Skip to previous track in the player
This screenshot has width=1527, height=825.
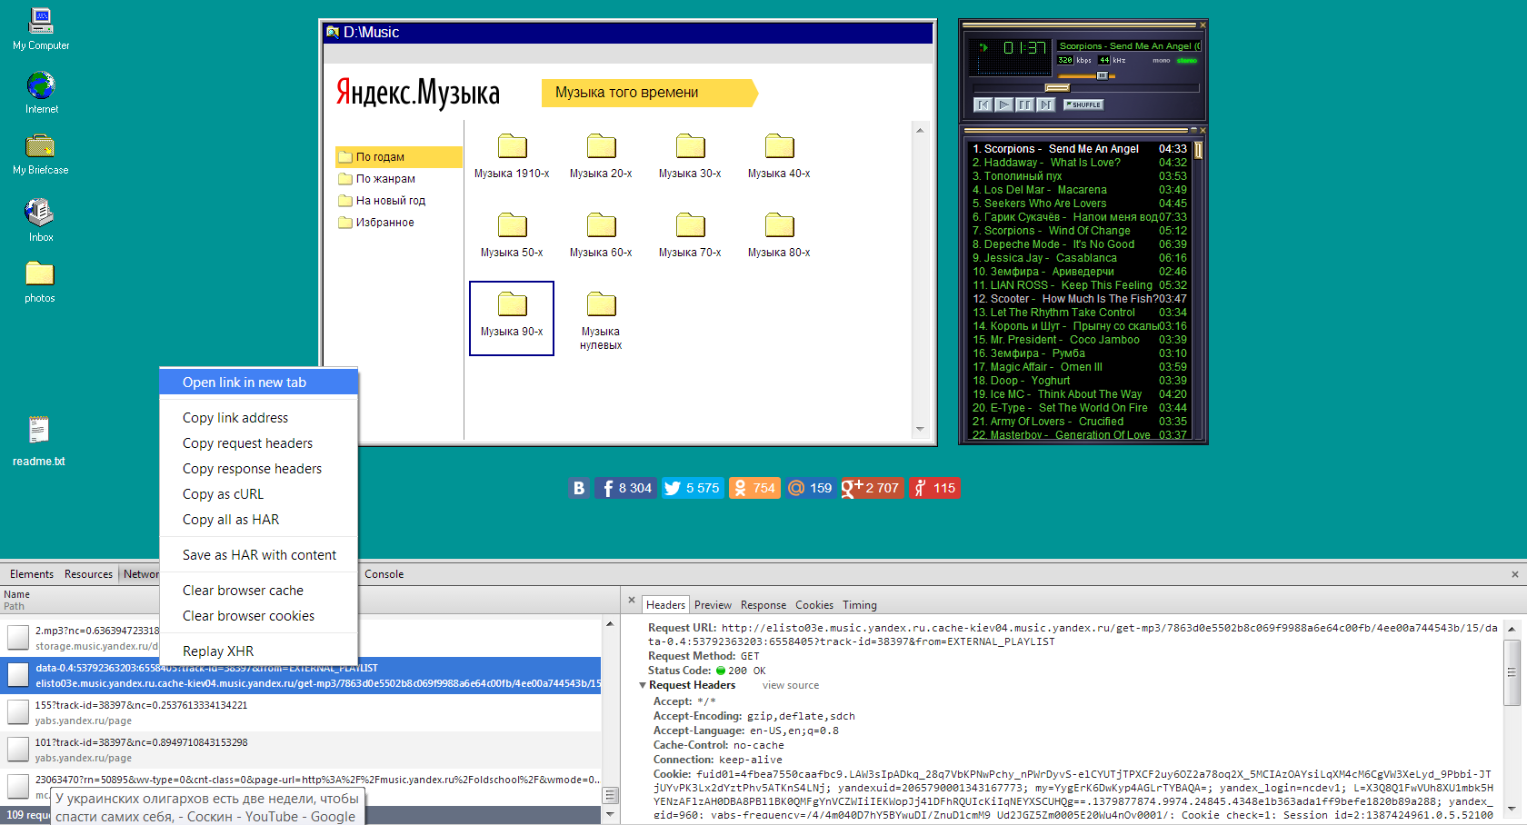coord(983,104)
